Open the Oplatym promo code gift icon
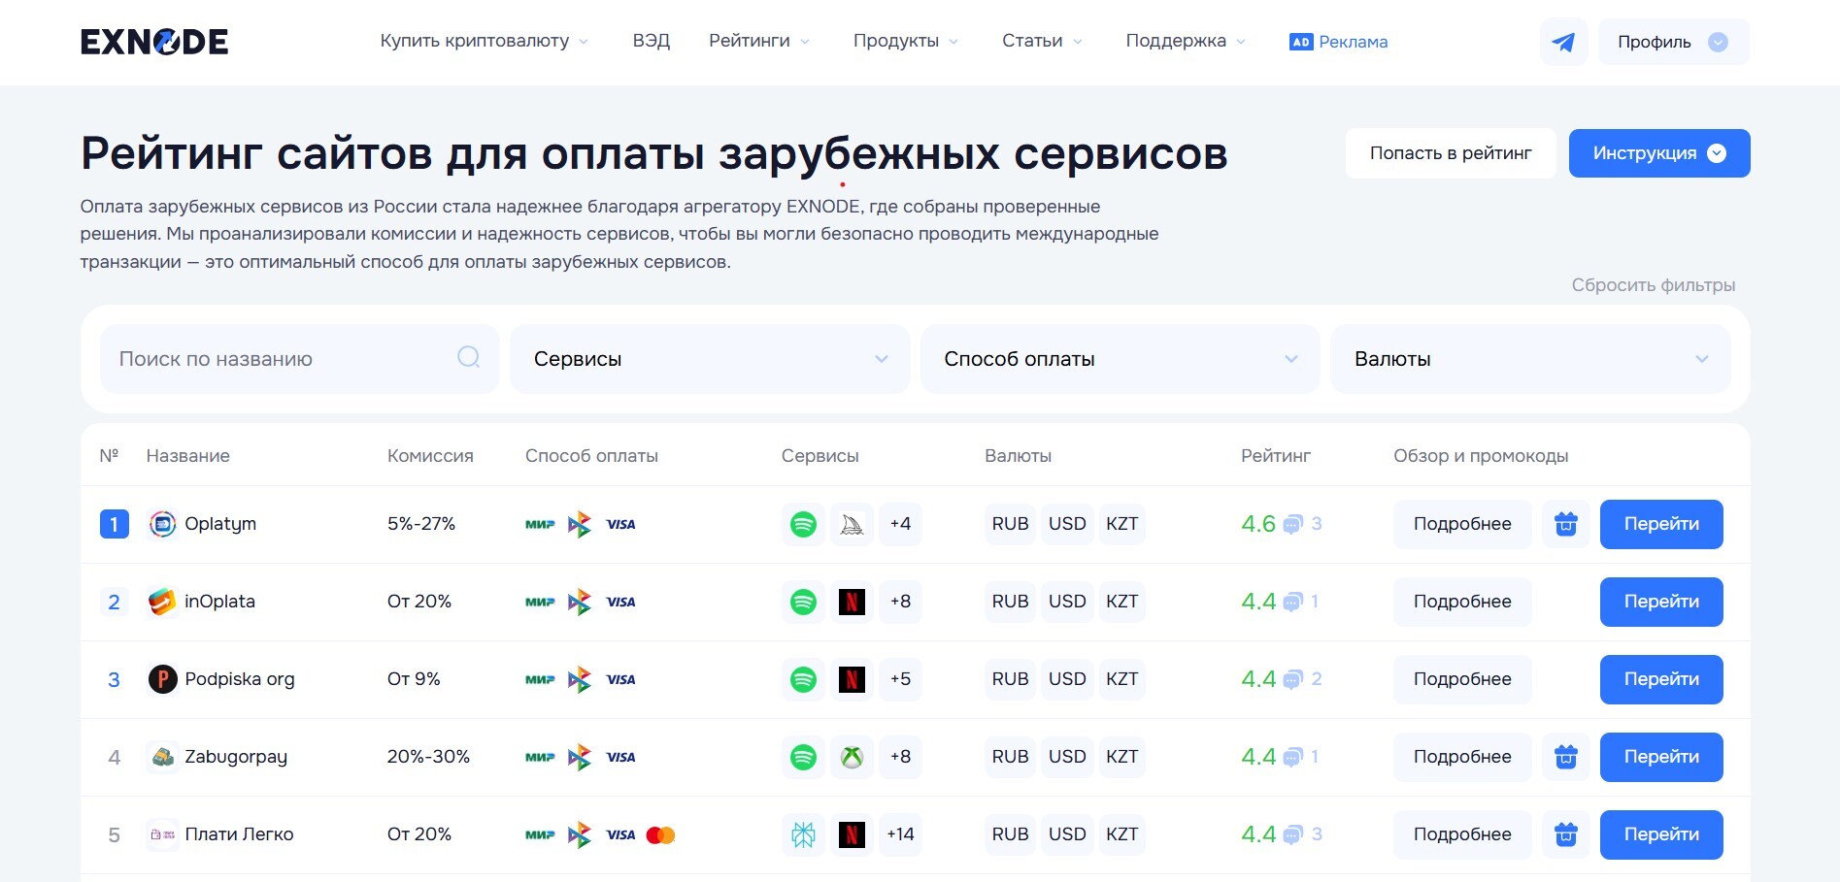The height and width of the screenshot is (882, 1840). coord(1565,524)
